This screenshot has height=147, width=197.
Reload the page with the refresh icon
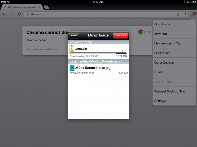pos(20,14)
